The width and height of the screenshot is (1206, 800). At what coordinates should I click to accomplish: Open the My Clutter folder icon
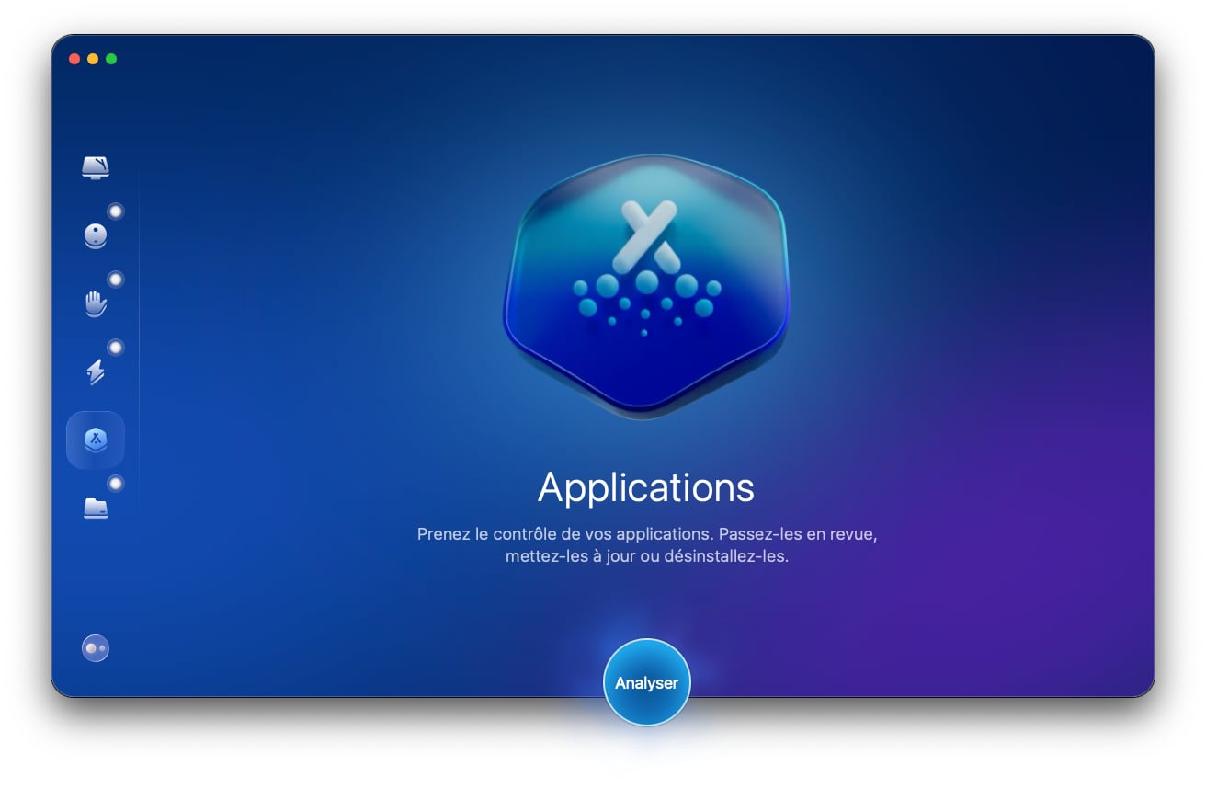tap(96, 508)
